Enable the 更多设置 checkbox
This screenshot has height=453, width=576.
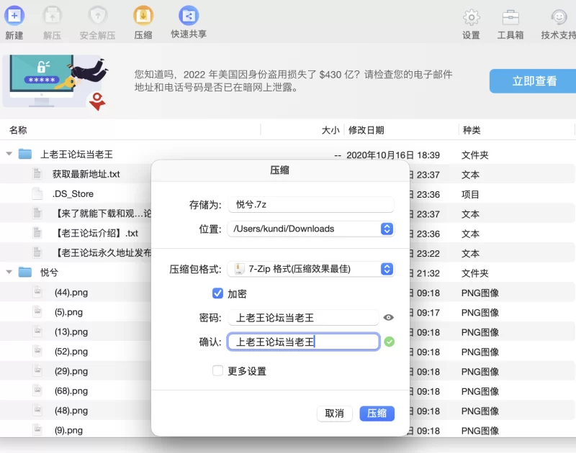(217, 371)
